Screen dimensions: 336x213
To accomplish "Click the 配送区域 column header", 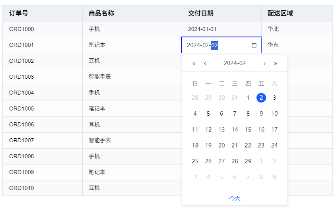I will tap(280, 13).
